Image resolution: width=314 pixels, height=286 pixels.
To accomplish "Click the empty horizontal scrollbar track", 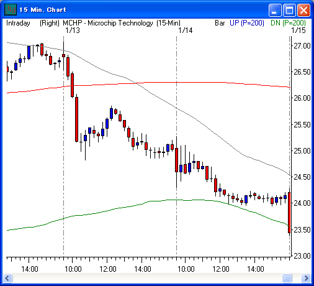I will coord(147,278).
